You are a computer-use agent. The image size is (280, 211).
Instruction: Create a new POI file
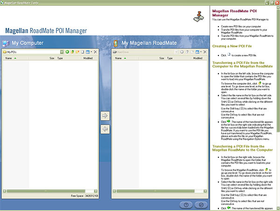tap(83, 52)
